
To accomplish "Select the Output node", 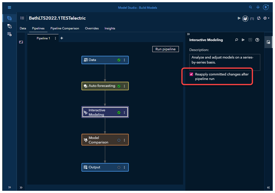I will click(105, 167).
